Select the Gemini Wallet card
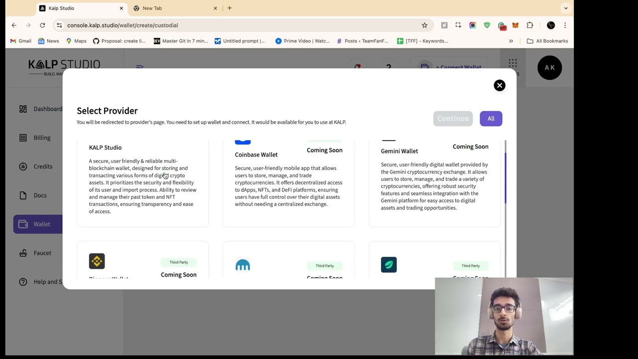Screen dimensions: 638x359 click(435, 183)
